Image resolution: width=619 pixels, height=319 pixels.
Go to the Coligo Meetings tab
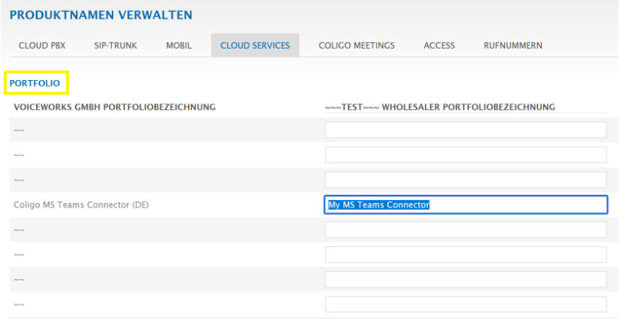357,46
